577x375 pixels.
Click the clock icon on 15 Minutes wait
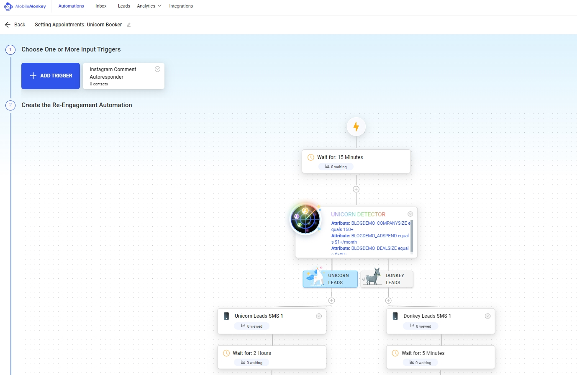(311, 157)
